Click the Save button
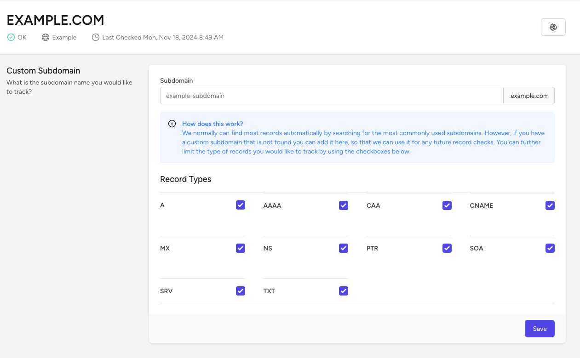580x358 pixels. pyautogui.click(x=540, y=329)
